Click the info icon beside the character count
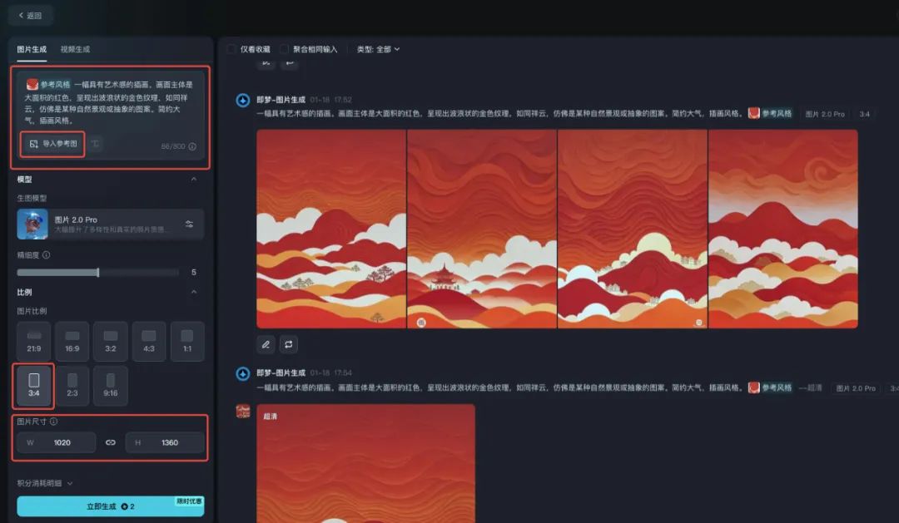Viewport: 899px width, 523px height. click(192, 146)
